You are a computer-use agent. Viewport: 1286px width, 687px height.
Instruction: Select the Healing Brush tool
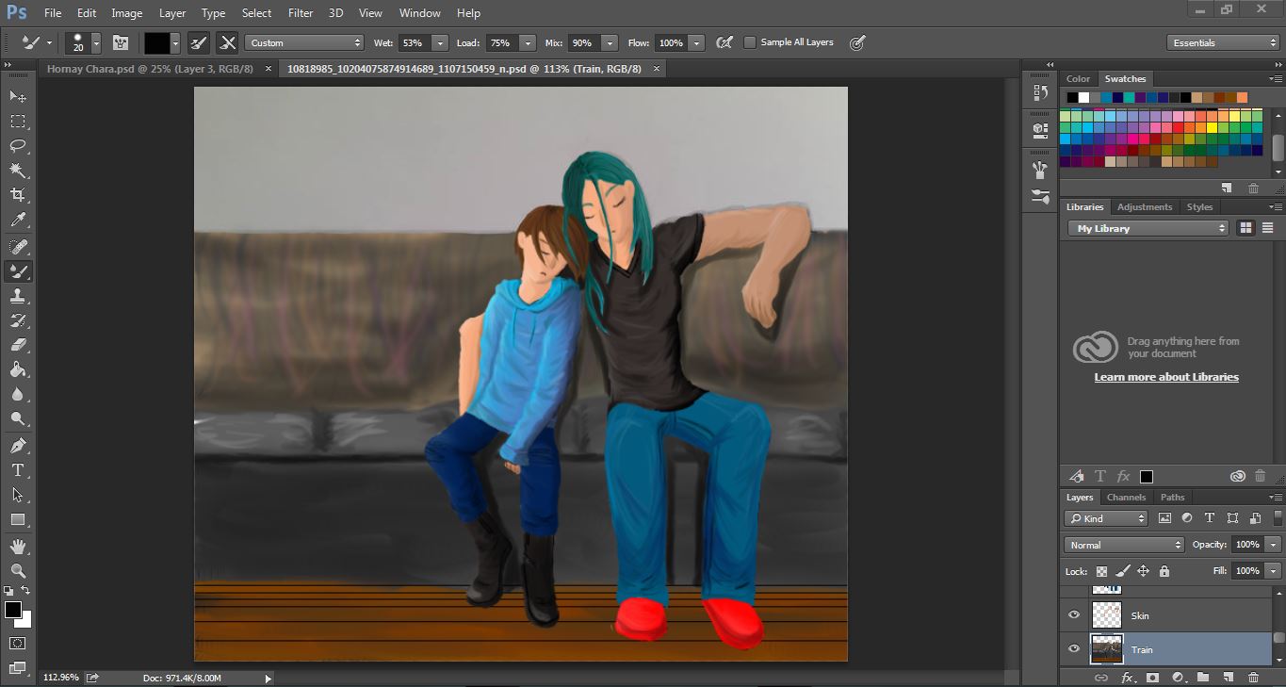click(18, 246)
